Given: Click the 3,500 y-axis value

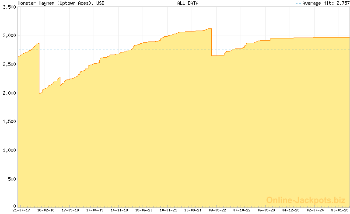Looking at the screenshot, I should tap(8, 7).
